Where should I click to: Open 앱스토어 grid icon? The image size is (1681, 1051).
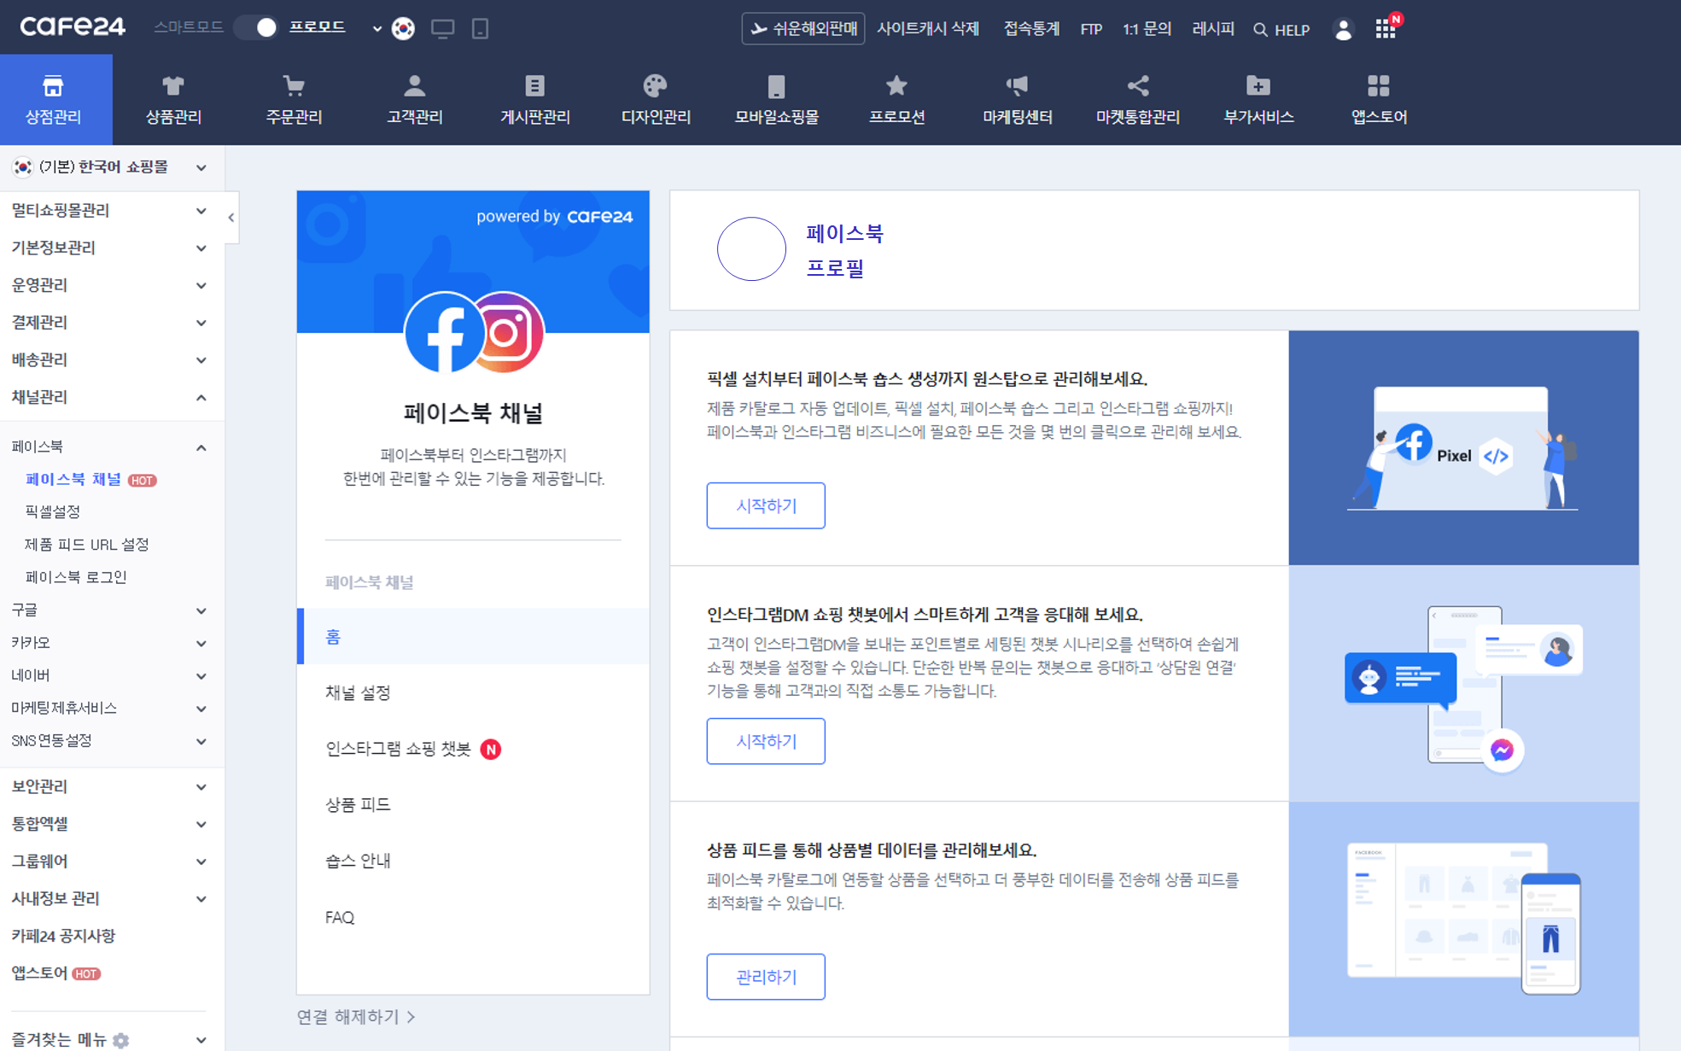(1379, 86)
